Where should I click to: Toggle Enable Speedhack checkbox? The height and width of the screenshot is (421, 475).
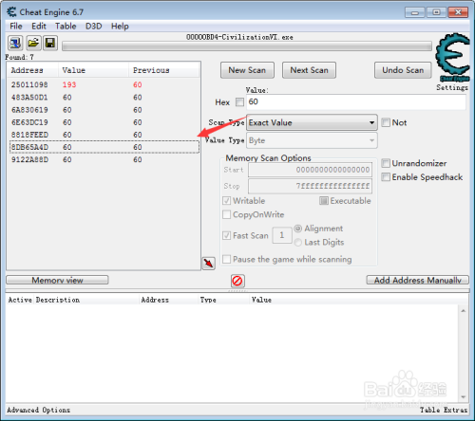point(386,177)
